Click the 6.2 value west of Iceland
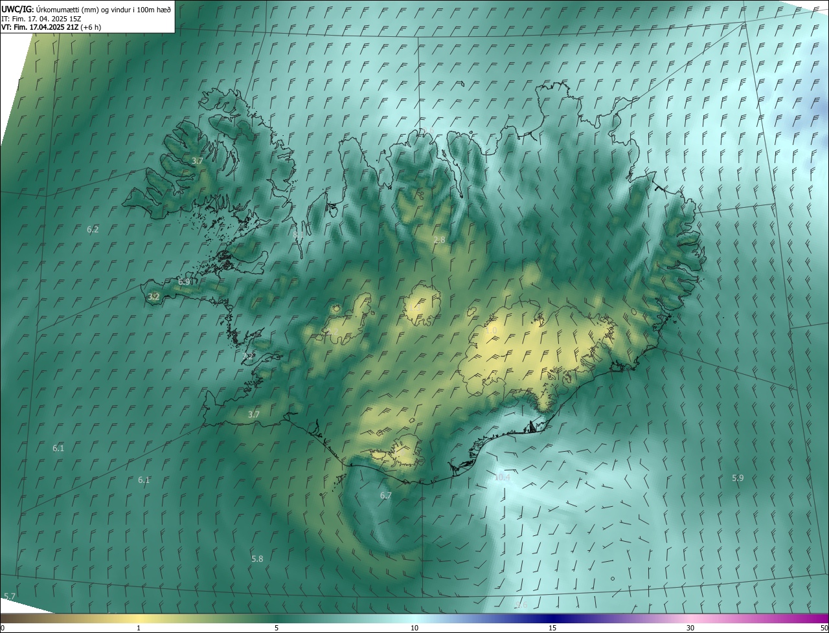The image size is (829, 633). click(93, 229)
